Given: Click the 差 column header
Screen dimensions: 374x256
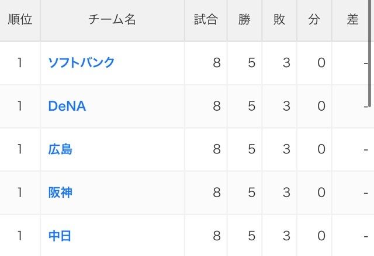Looking at the screenshot, I should [352, 19].
